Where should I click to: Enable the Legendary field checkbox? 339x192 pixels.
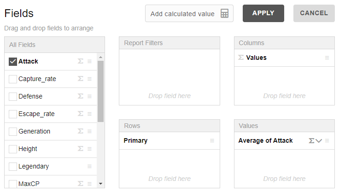(13, 166)
